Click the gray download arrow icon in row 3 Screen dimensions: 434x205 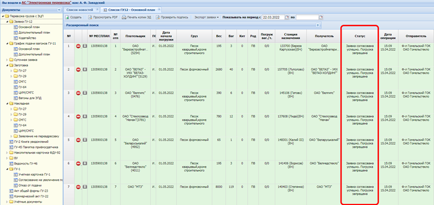pyautogui.click(x=85, y=93)
